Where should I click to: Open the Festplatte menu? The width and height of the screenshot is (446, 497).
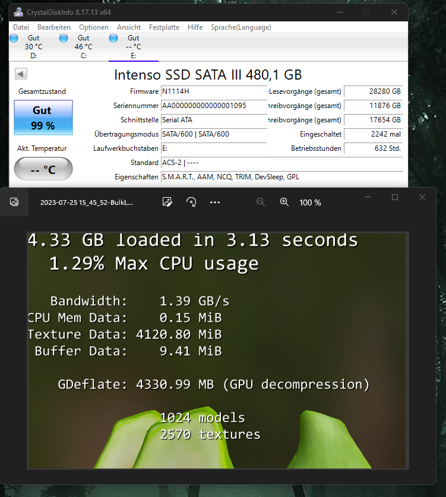click(164, 27)
